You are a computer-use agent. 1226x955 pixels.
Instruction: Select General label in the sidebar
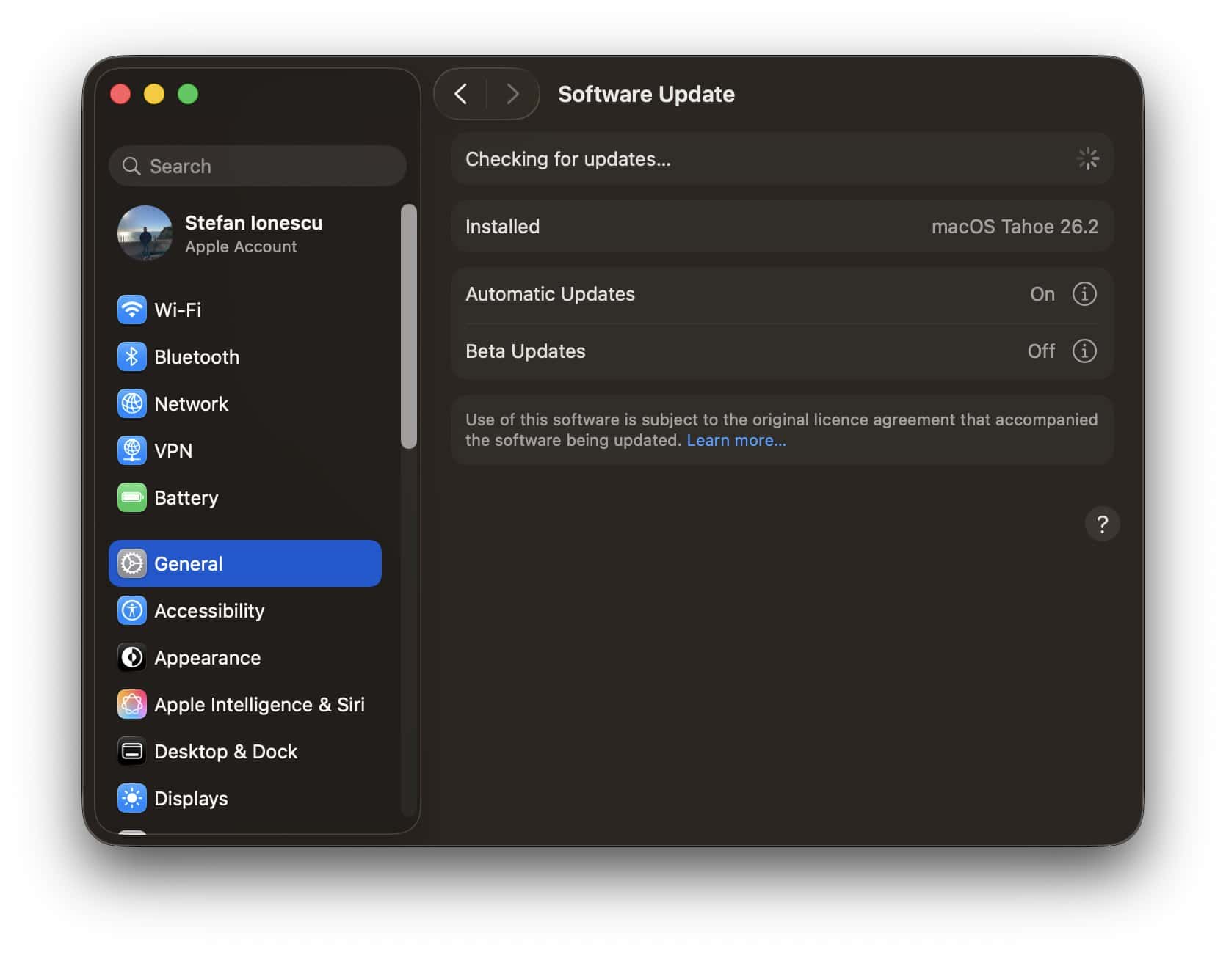tap(189, 563)
